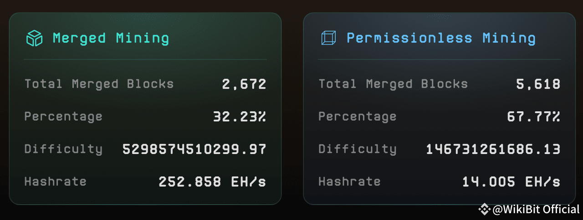Click the Binance logo in watermark

484,209
